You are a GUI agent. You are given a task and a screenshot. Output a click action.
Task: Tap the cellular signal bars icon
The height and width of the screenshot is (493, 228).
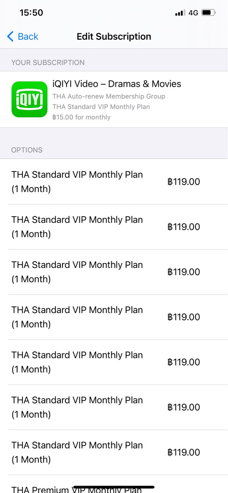[x=180, y=13]
